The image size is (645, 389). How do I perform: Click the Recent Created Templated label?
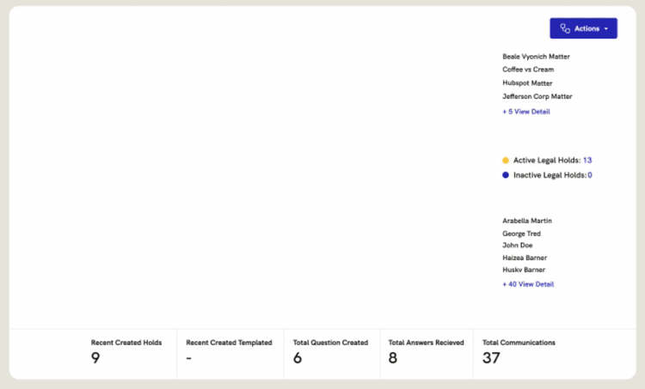click(x=229, y=343)
